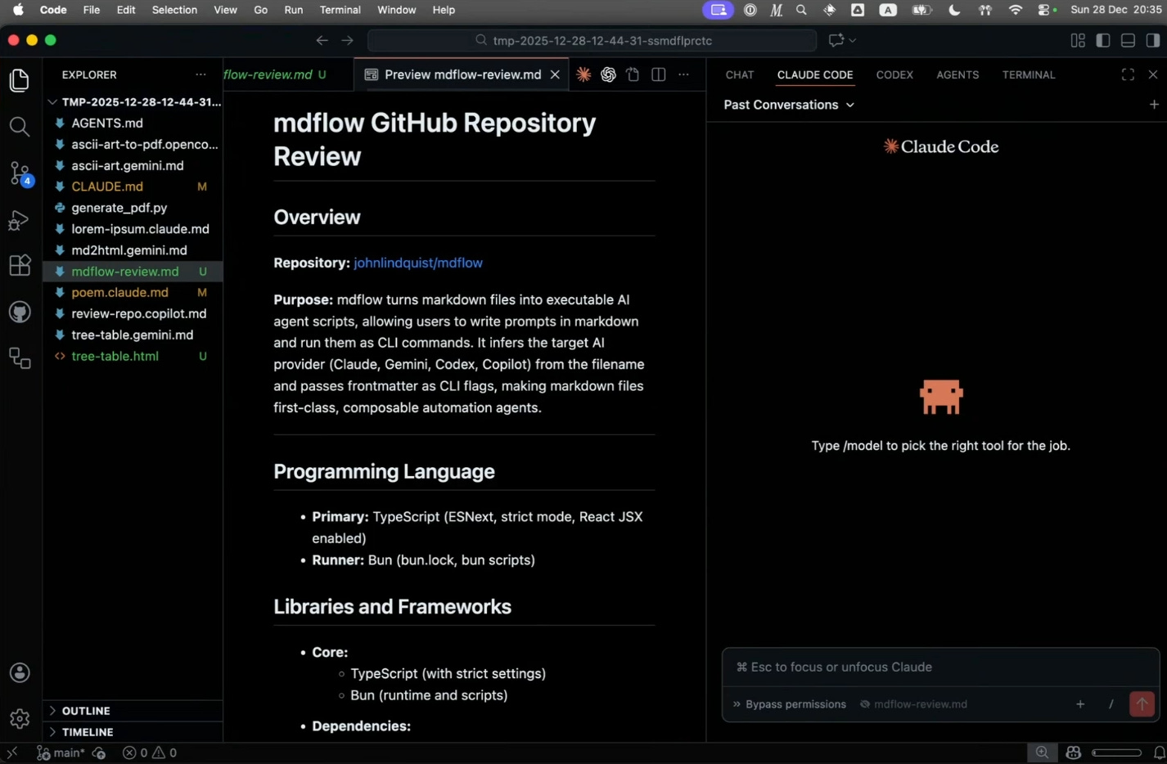Open the Run and Debug view
This screenshot has width=1167, height=764.
click(20, 220)
